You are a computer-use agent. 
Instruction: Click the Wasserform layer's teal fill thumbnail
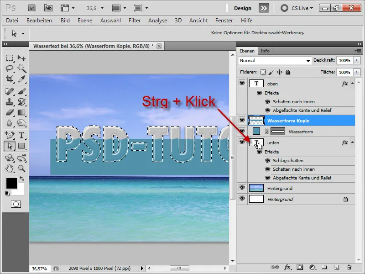[x=256, y=131]
